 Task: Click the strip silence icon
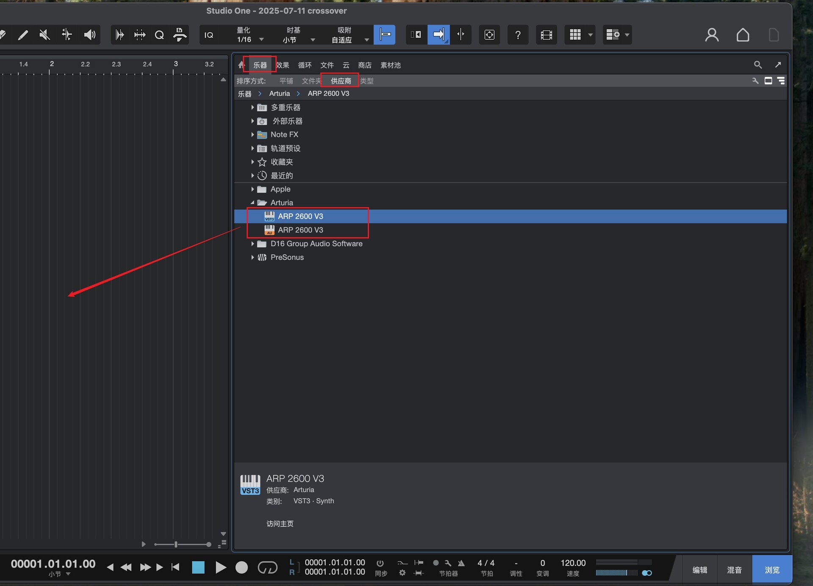pos(140,35)
